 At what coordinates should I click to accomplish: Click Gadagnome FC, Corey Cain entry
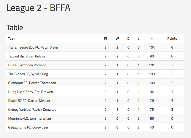[x=28, y=127]
